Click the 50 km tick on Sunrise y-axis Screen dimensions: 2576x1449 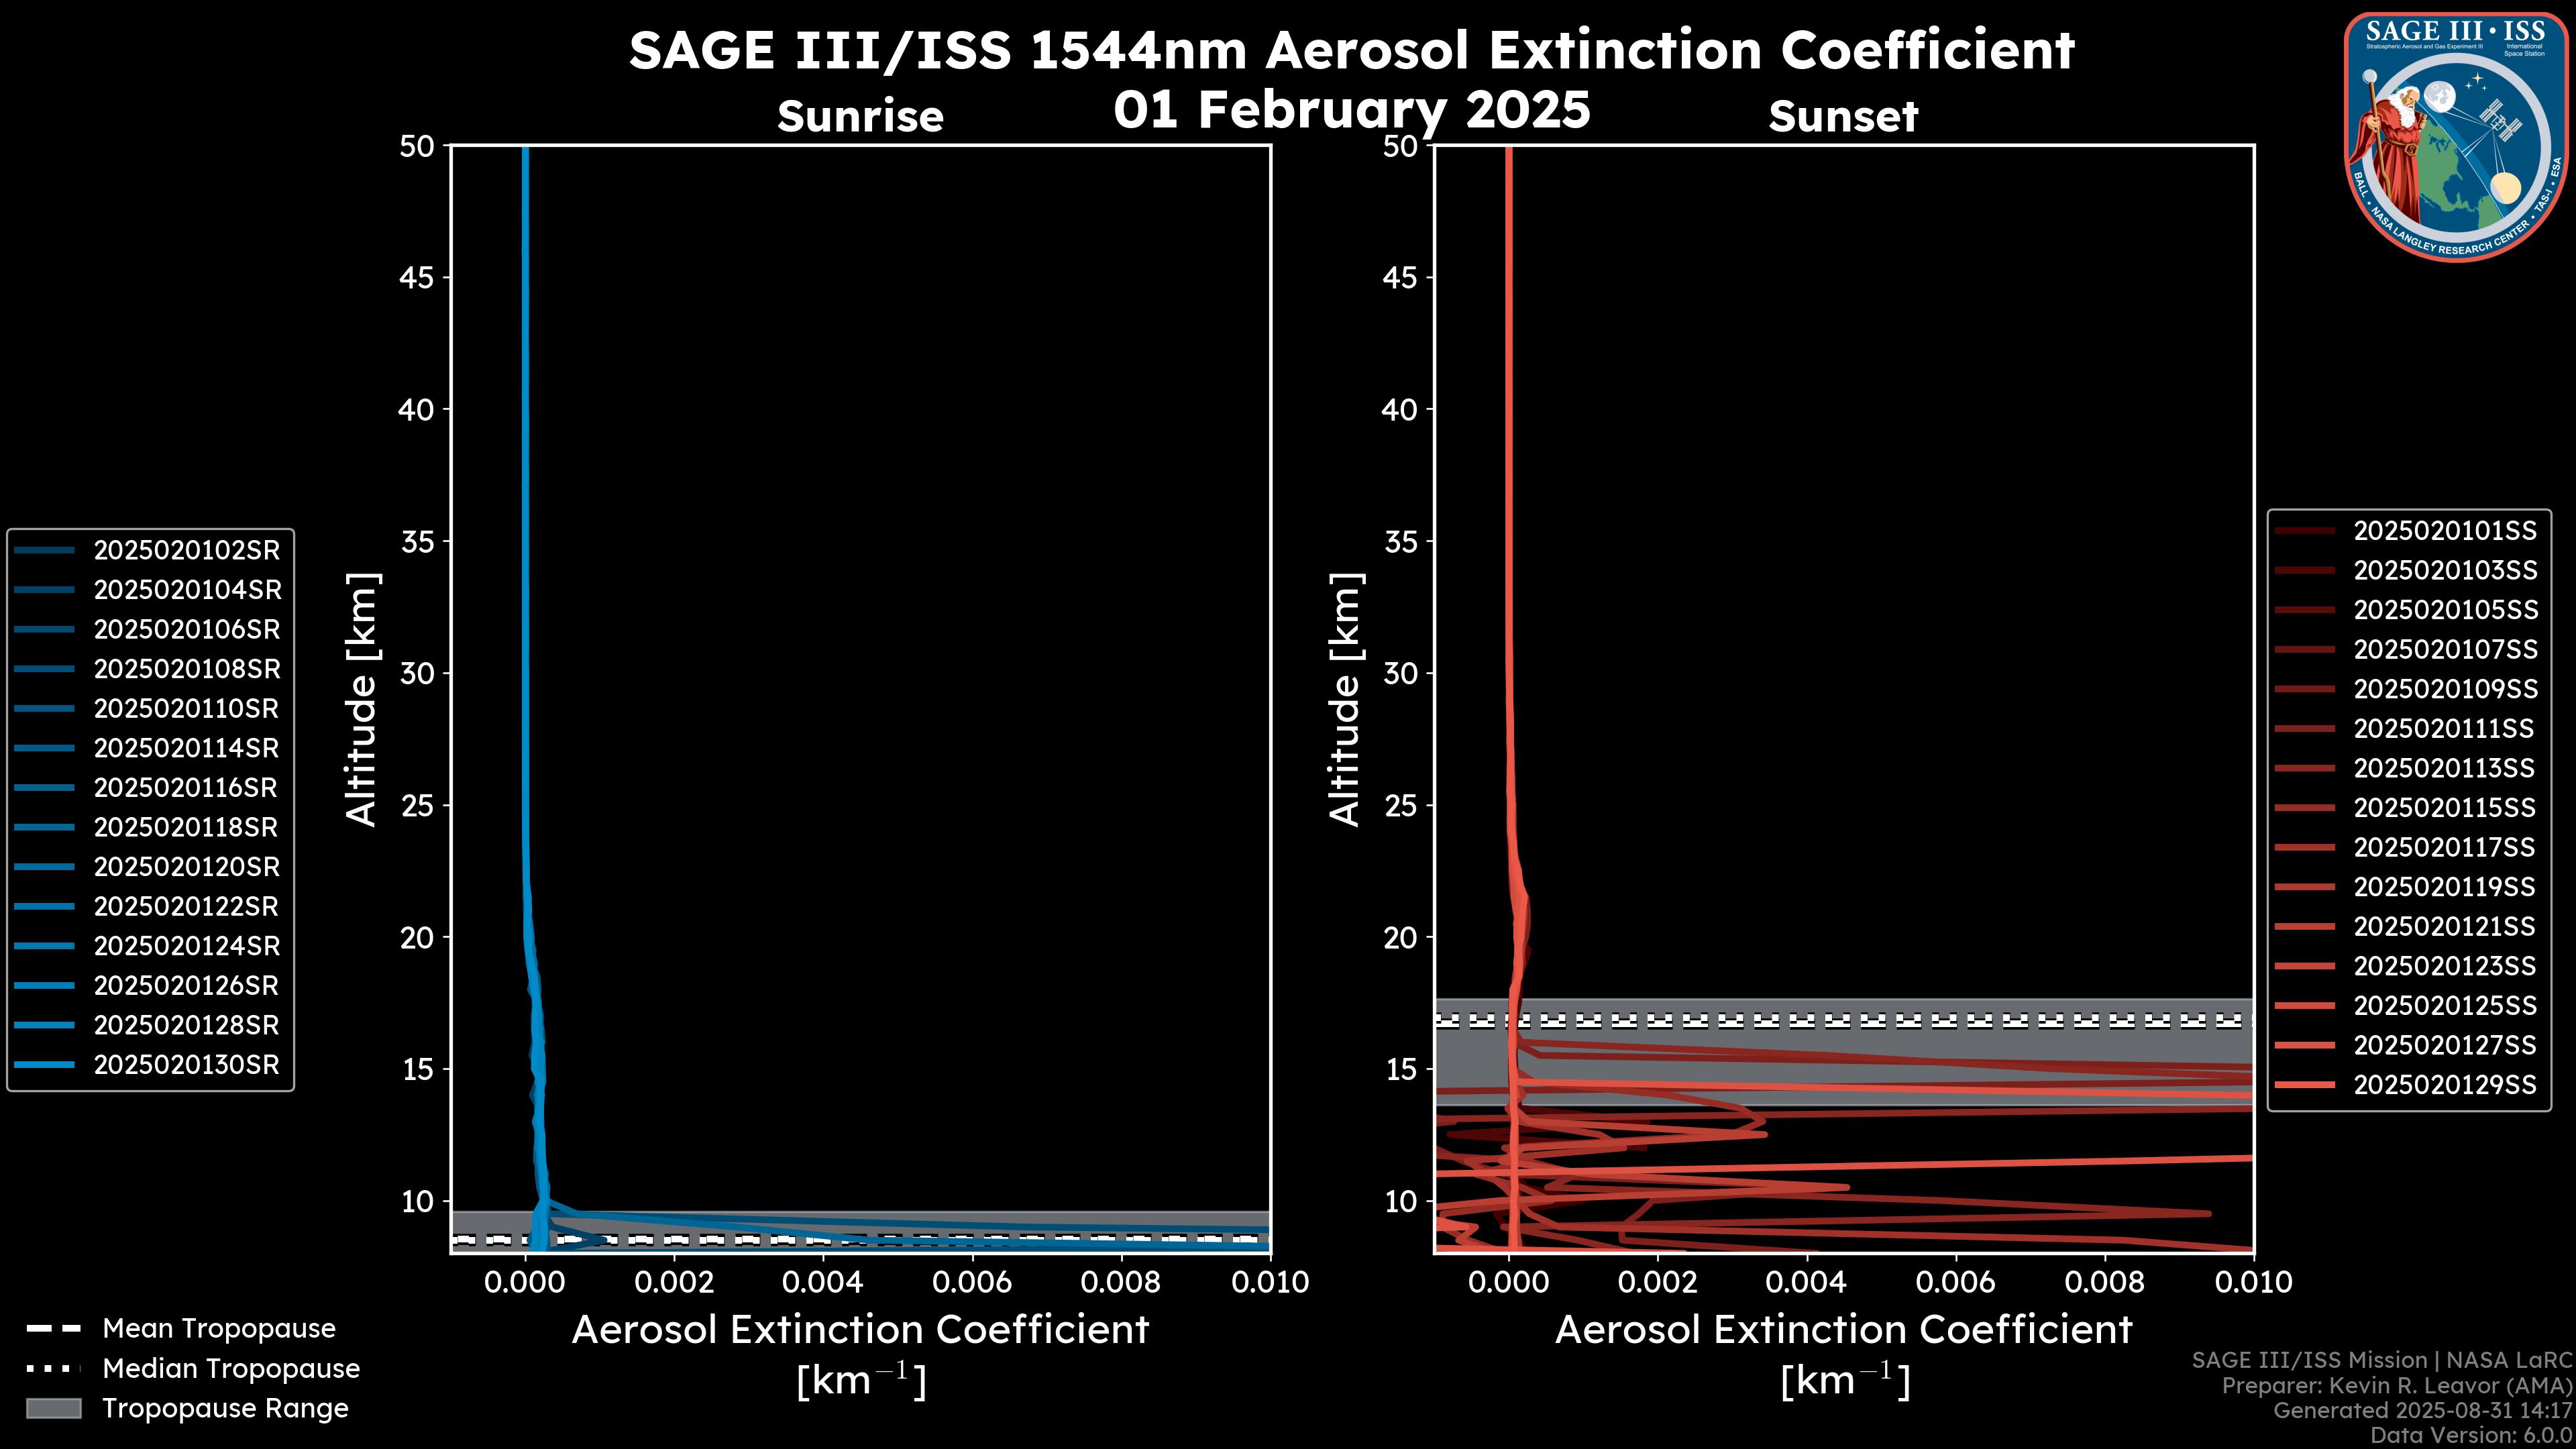coord(416,146)
